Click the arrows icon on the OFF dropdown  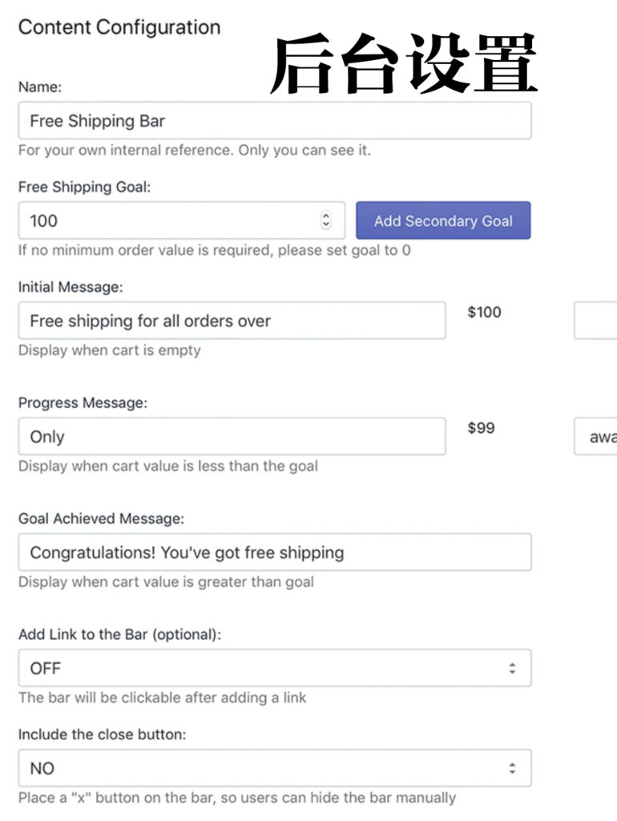512,668
